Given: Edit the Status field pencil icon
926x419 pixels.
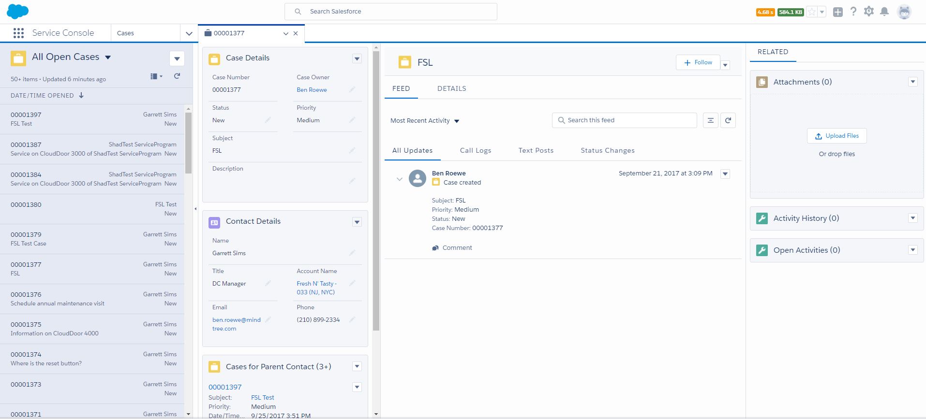Looking at the screenshot, I should click(268, 120).
